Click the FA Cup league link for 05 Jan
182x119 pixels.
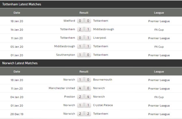[159, 47]
